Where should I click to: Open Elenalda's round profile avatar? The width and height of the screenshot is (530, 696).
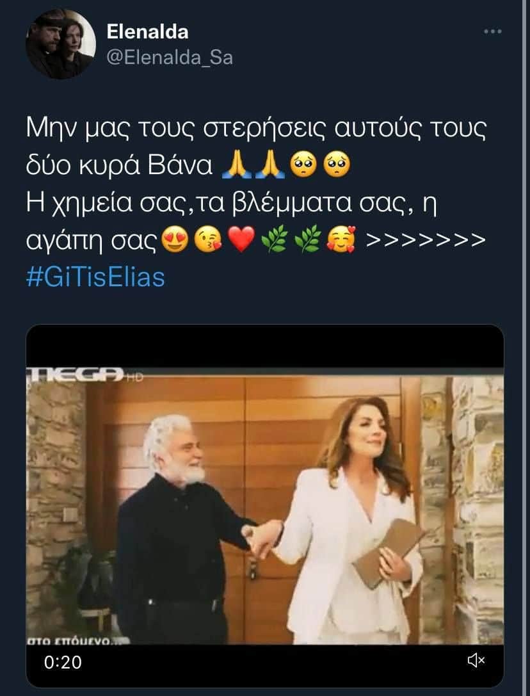(x=61, y=44)
